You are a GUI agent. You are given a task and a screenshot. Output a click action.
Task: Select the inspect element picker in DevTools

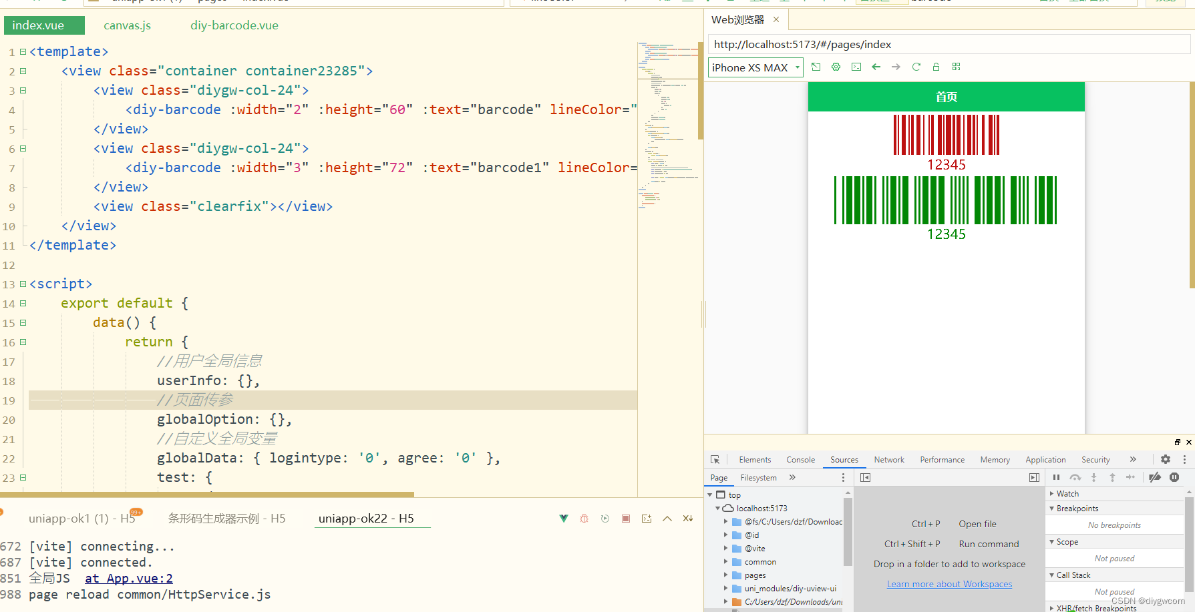[715, 459]
